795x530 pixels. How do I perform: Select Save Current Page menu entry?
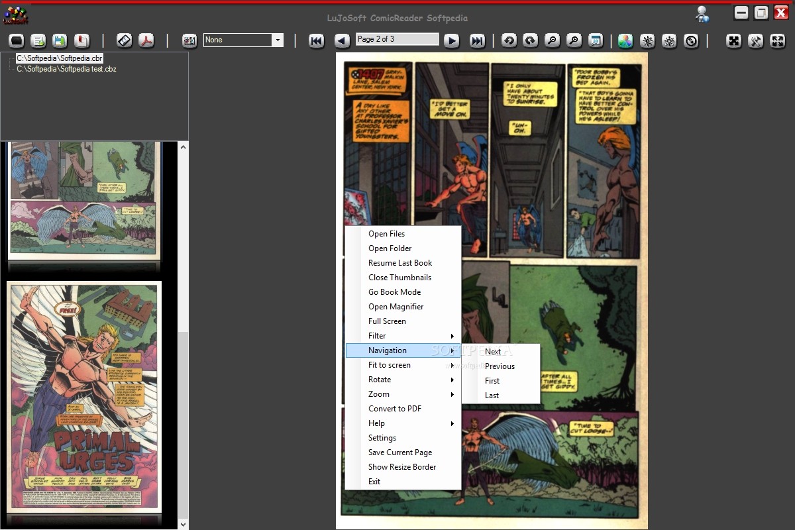point(403,452)
